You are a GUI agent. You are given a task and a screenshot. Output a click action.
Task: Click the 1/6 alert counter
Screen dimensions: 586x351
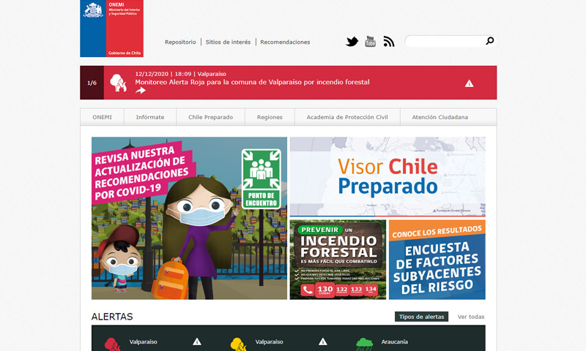(92, 83)
